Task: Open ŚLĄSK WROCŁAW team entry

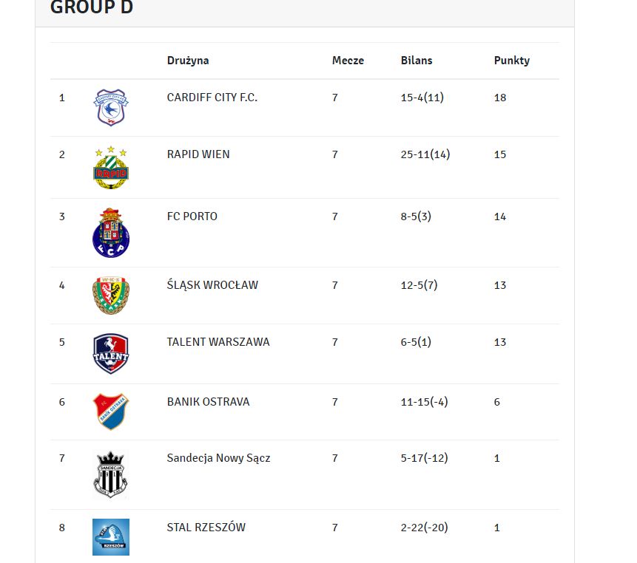Action: pos(212,284)
